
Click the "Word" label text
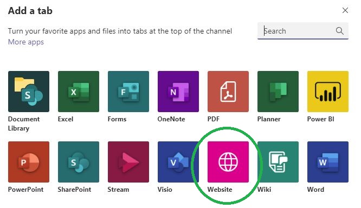(x=315, y=190)
